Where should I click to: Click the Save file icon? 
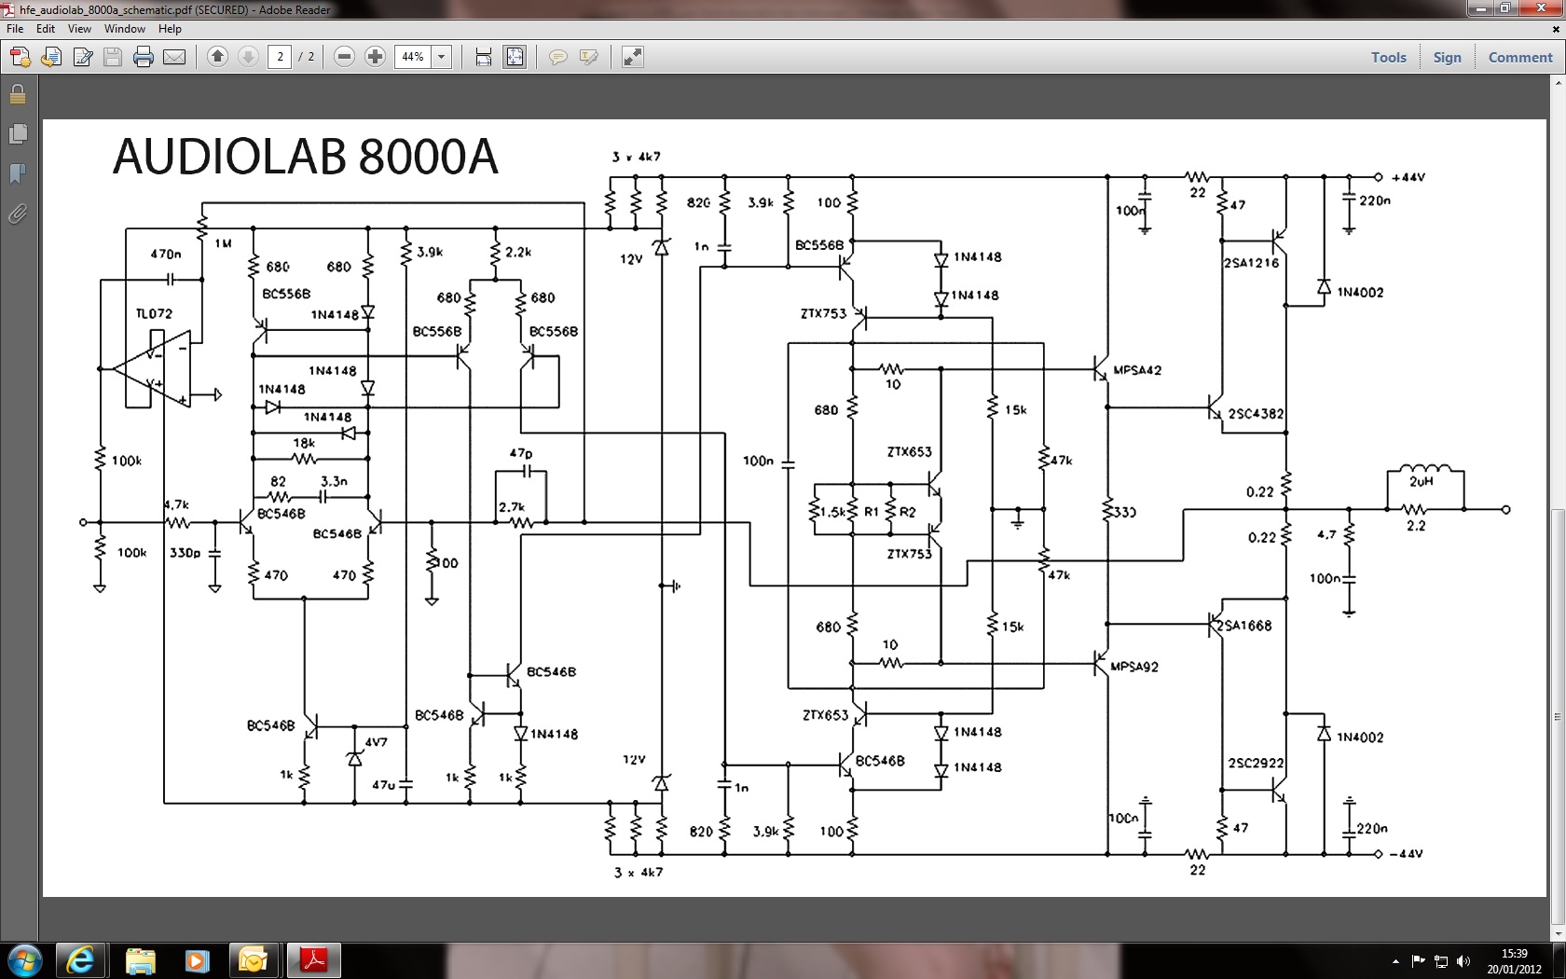tap(113, 57)
